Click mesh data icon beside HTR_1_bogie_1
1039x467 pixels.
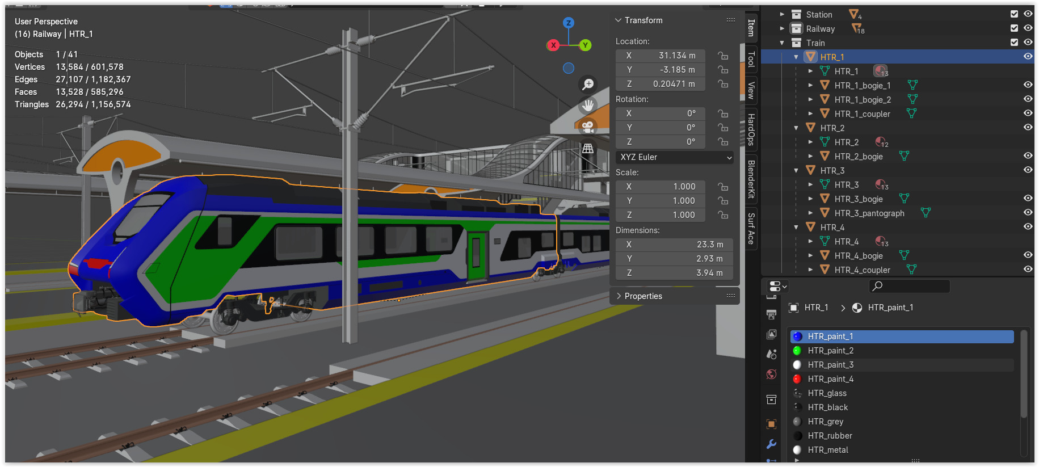[x=912, y=85]
